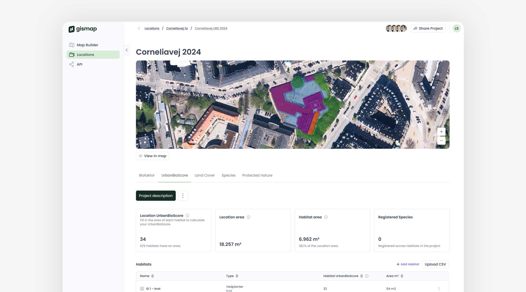Viewport: 526px width, 292px height.
Task: Click info icon beside Habitat area
Action: point(326,217)
